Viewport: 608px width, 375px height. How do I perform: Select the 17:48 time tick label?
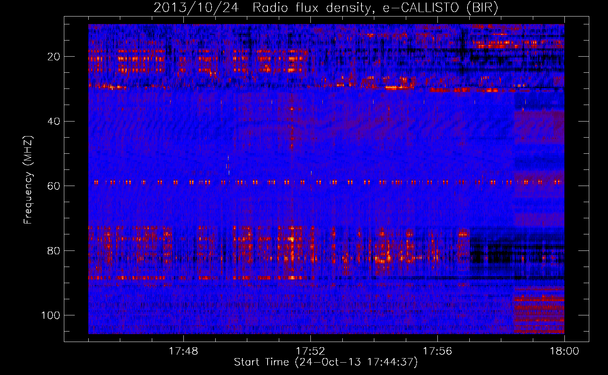(x=183, y=351)
